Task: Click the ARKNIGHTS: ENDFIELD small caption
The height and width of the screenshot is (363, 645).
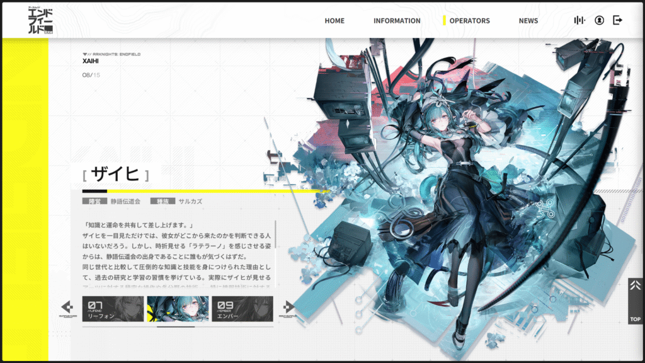Action: pos(112,54)
